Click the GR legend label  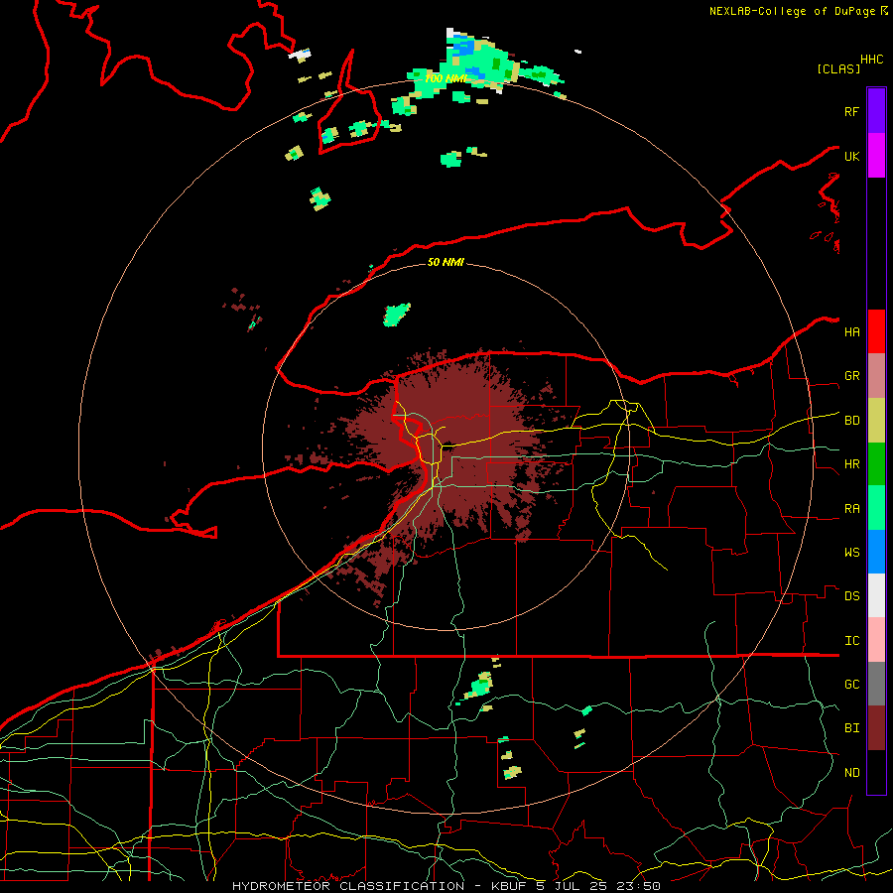851,376
